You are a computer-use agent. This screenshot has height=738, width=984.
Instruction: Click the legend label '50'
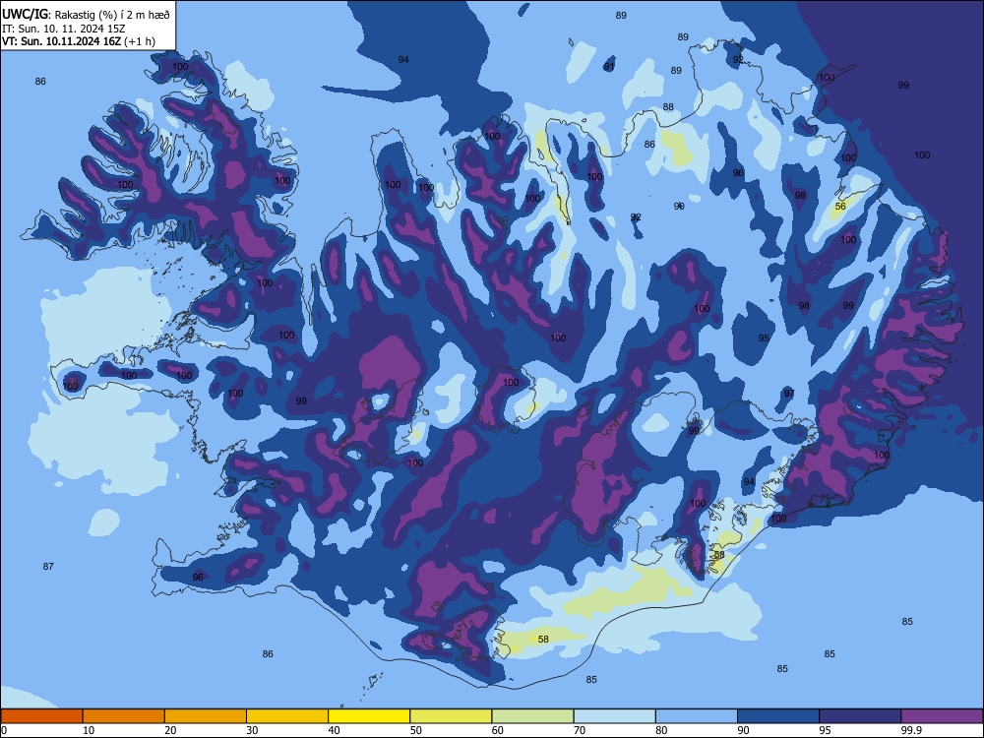(416, 730)
